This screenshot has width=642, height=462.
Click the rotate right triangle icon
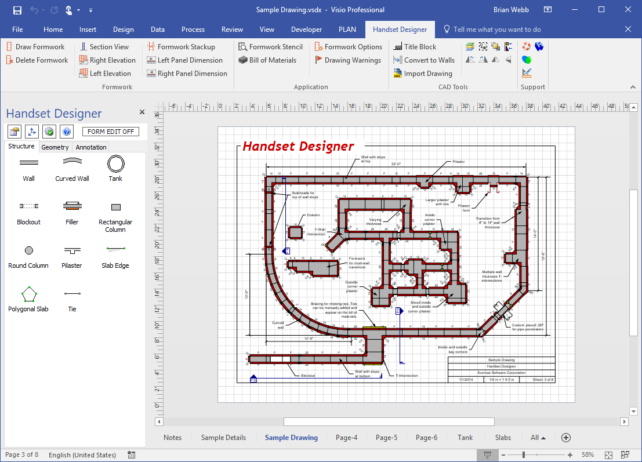coord(483,60)
